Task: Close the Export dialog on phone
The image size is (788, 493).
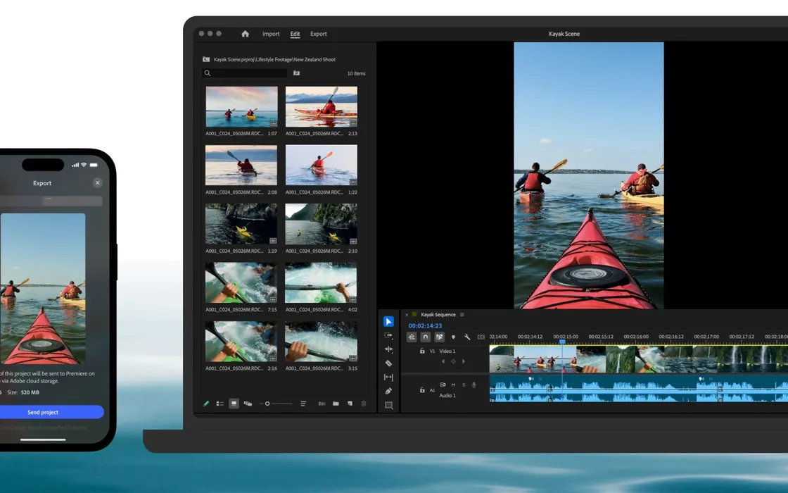Action: point(98,183)
